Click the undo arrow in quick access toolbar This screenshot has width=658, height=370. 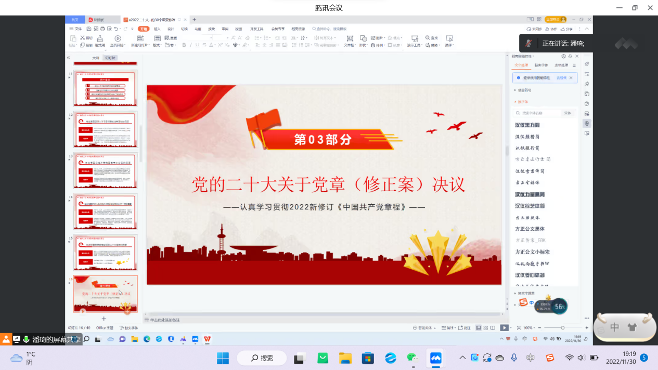coord(117,29)
